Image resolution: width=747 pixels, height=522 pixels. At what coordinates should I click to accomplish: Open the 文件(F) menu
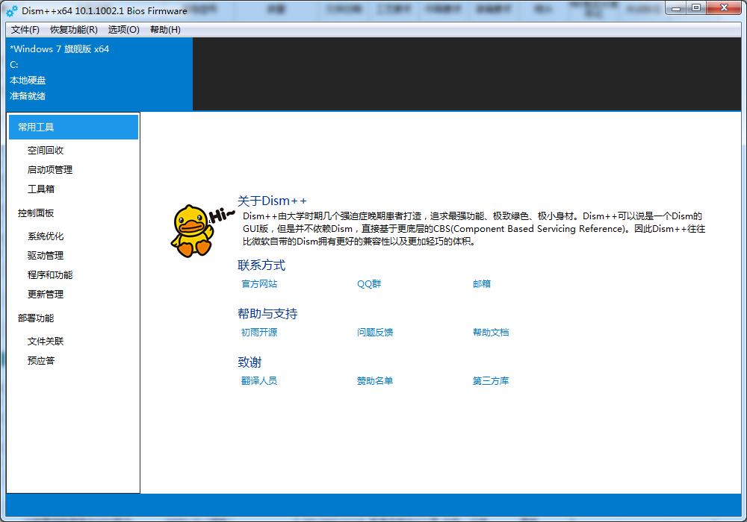(x=25, y=30)
